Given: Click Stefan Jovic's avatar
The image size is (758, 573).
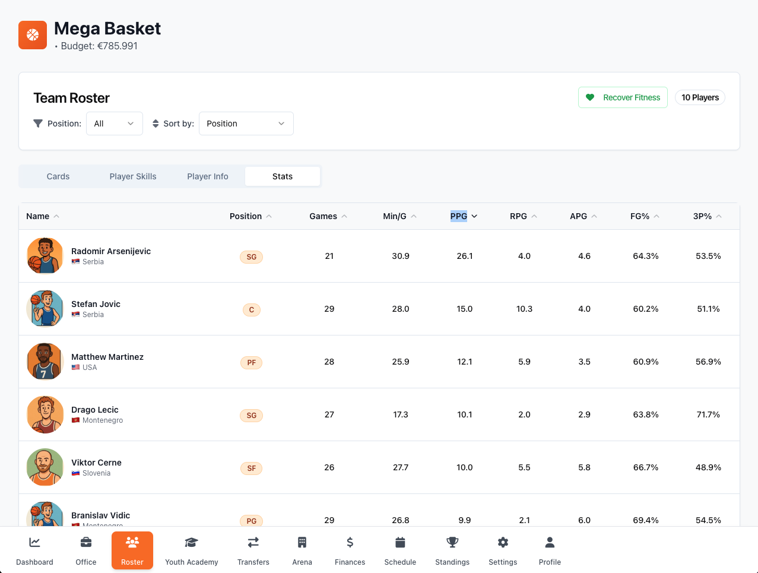Looking at the screenshot, I should (x=45, y=309).
